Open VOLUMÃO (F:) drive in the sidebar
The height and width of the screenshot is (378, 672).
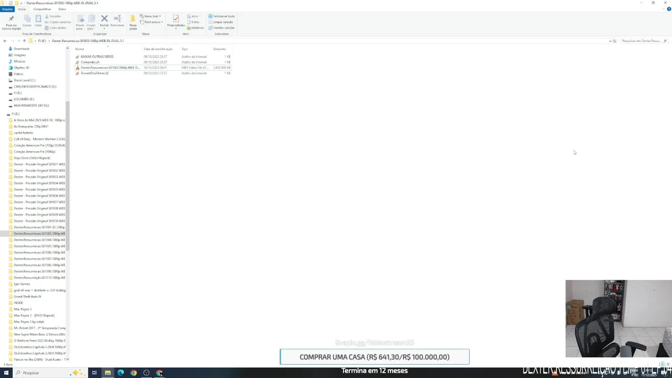[x=24, y=99]
